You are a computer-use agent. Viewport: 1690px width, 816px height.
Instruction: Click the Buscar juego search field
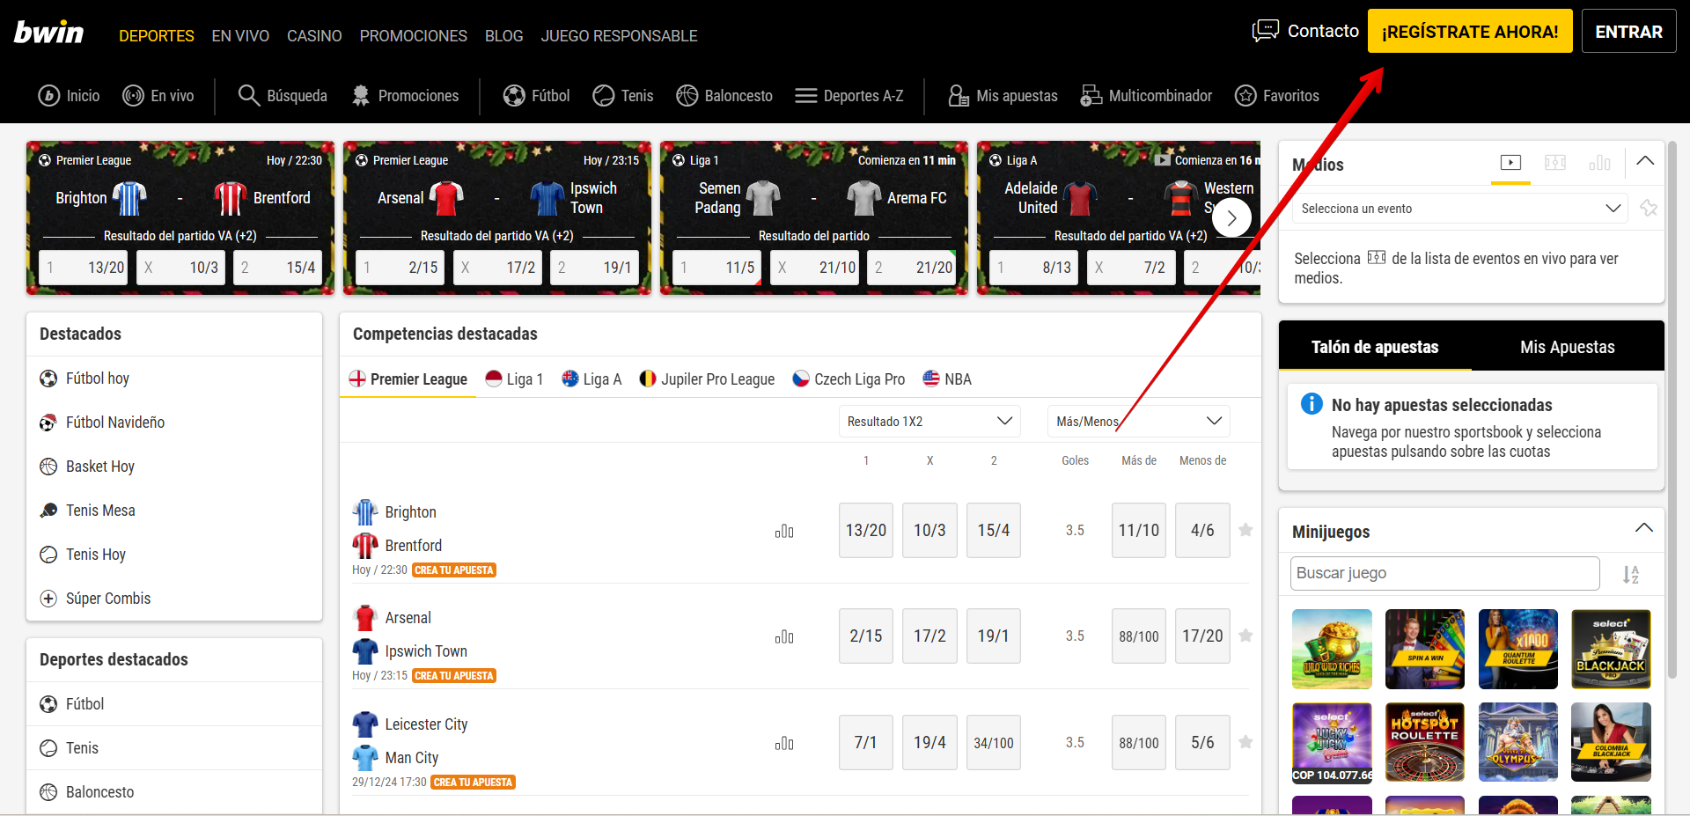point(1445,573)
